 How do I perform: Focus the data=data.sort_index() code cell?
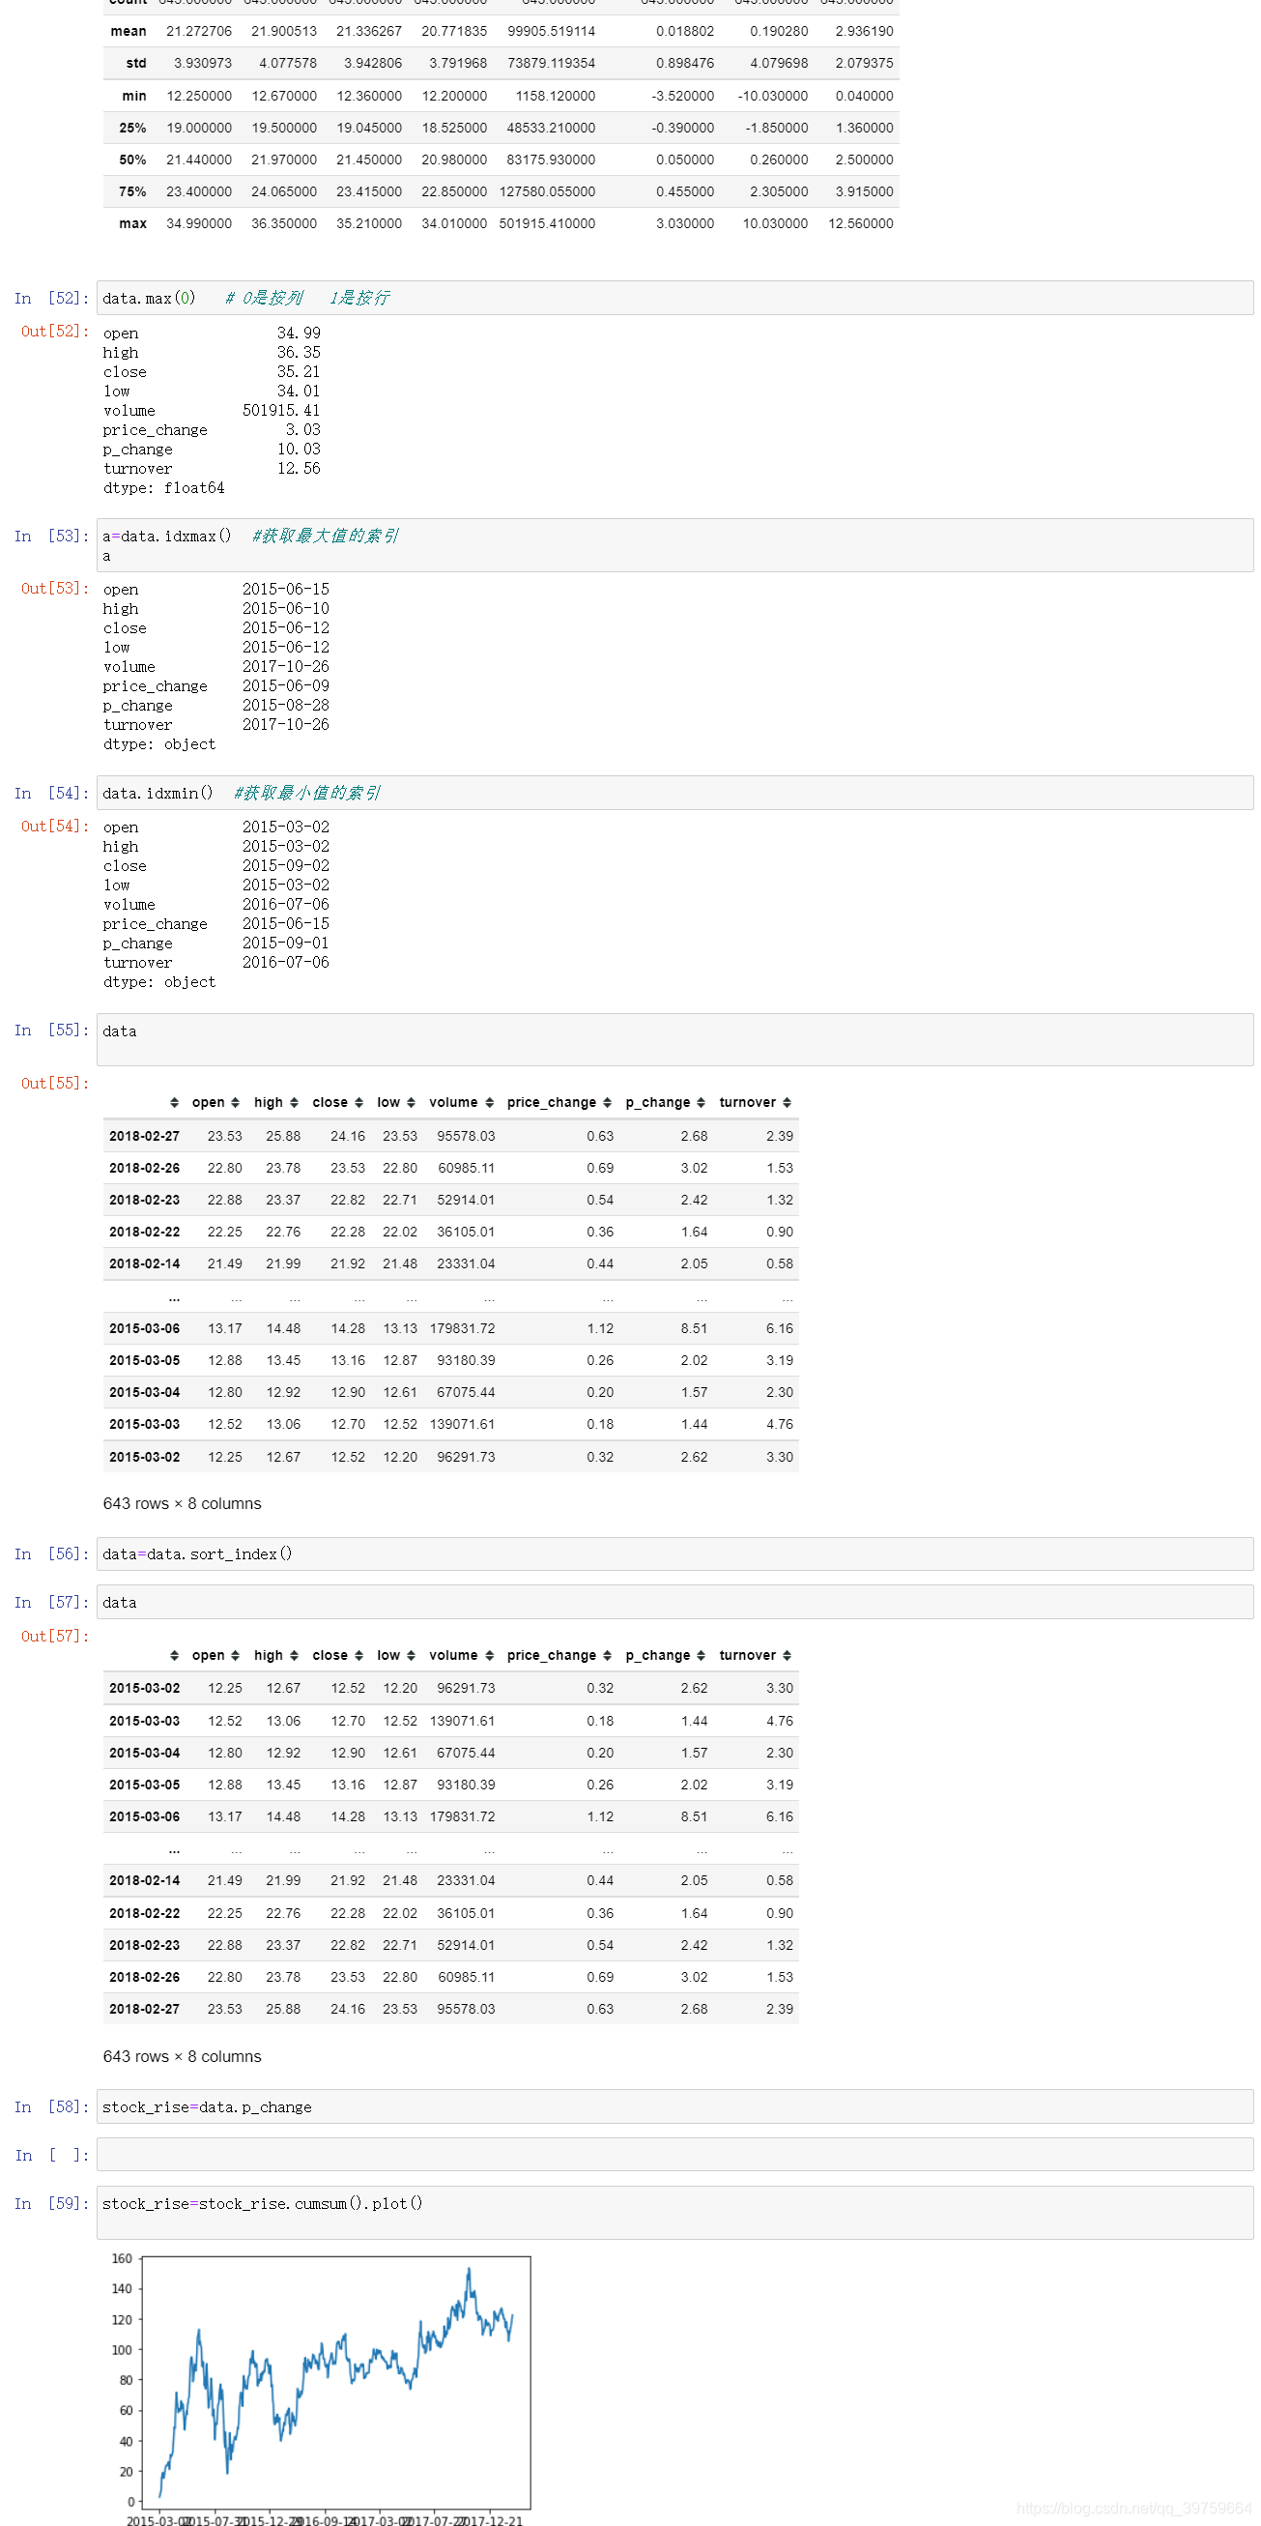pos(674,1553)
